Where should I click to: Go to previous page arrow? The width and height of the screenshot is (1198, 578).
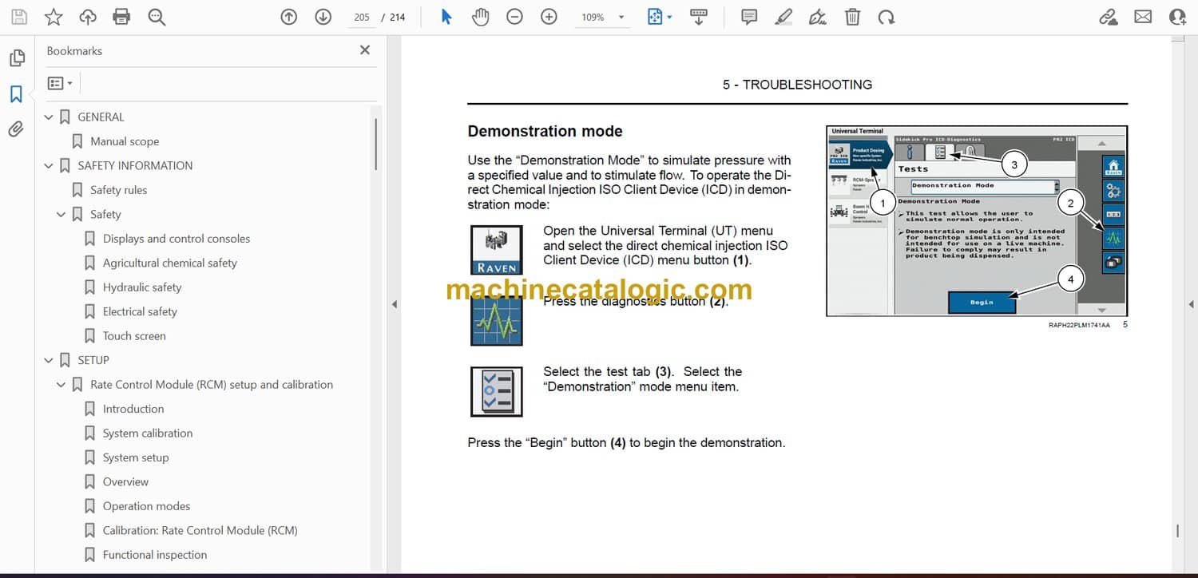(x=289, y=17)
